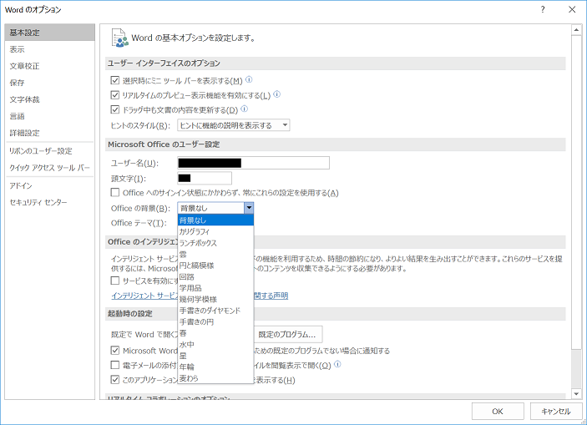This screenshot has height=425, width=587.
Task: Open the ヒントのスタイル dropdown
Action: coord(234,125)
